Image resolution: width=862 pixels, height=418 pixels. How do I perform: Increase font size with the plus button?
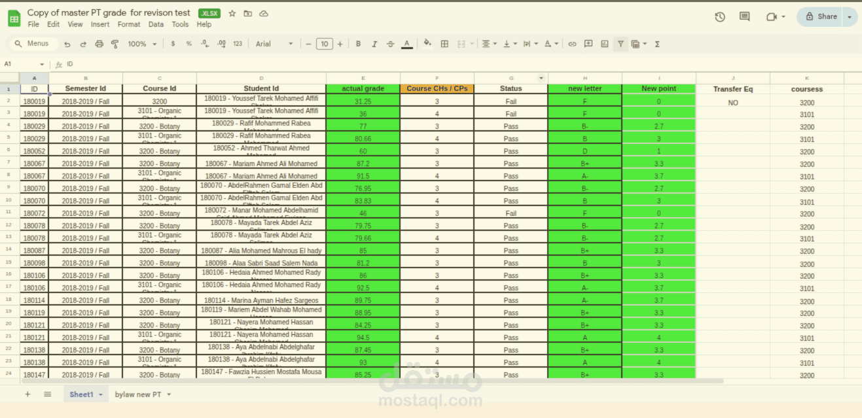point(340,44)
